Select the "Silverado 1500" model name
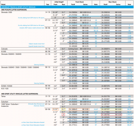Screen dimensions: 134x126 coord(7,12)
